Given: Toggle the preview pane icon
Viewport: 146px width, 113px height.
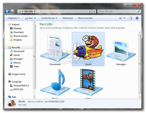Looking at the screenshot, I should 131,18.
